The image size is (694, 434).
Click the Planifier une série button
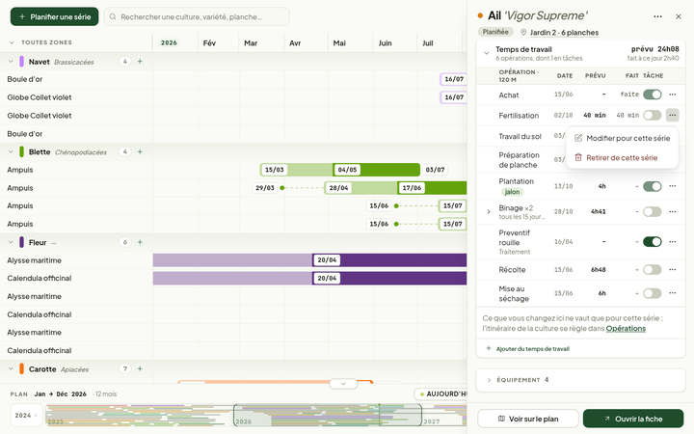[54, 16]
